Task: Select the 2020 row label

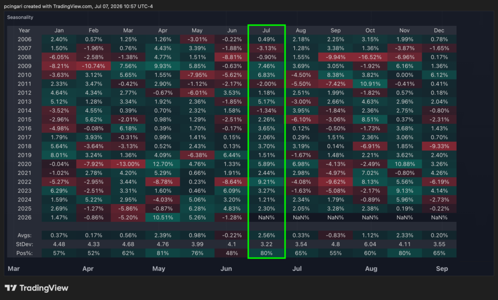Action: click(24, 164)
